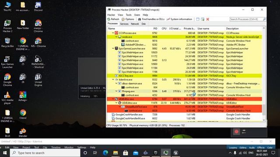Open Options from Process Hacker toolbar

(128, 19)
